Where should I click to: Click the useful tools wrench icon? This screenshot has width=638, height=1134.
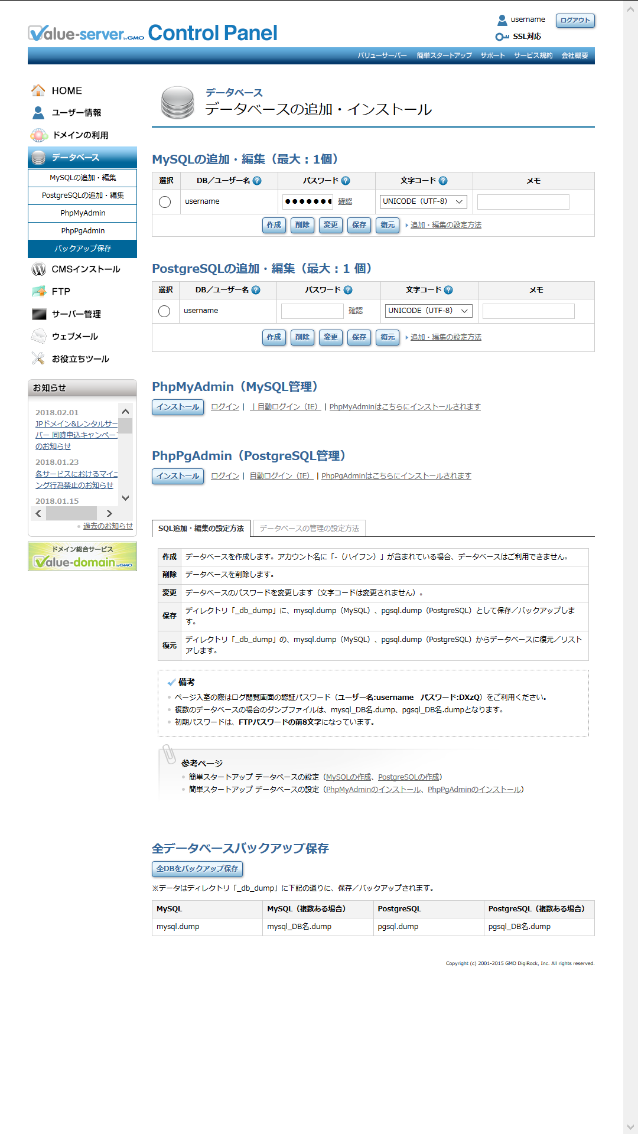[x=38, y=359]
